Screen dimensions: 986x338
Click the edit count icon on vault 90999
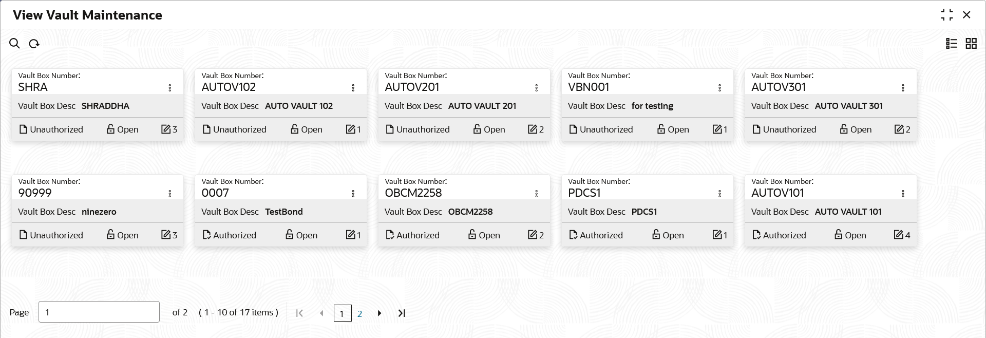pos(166,235)
